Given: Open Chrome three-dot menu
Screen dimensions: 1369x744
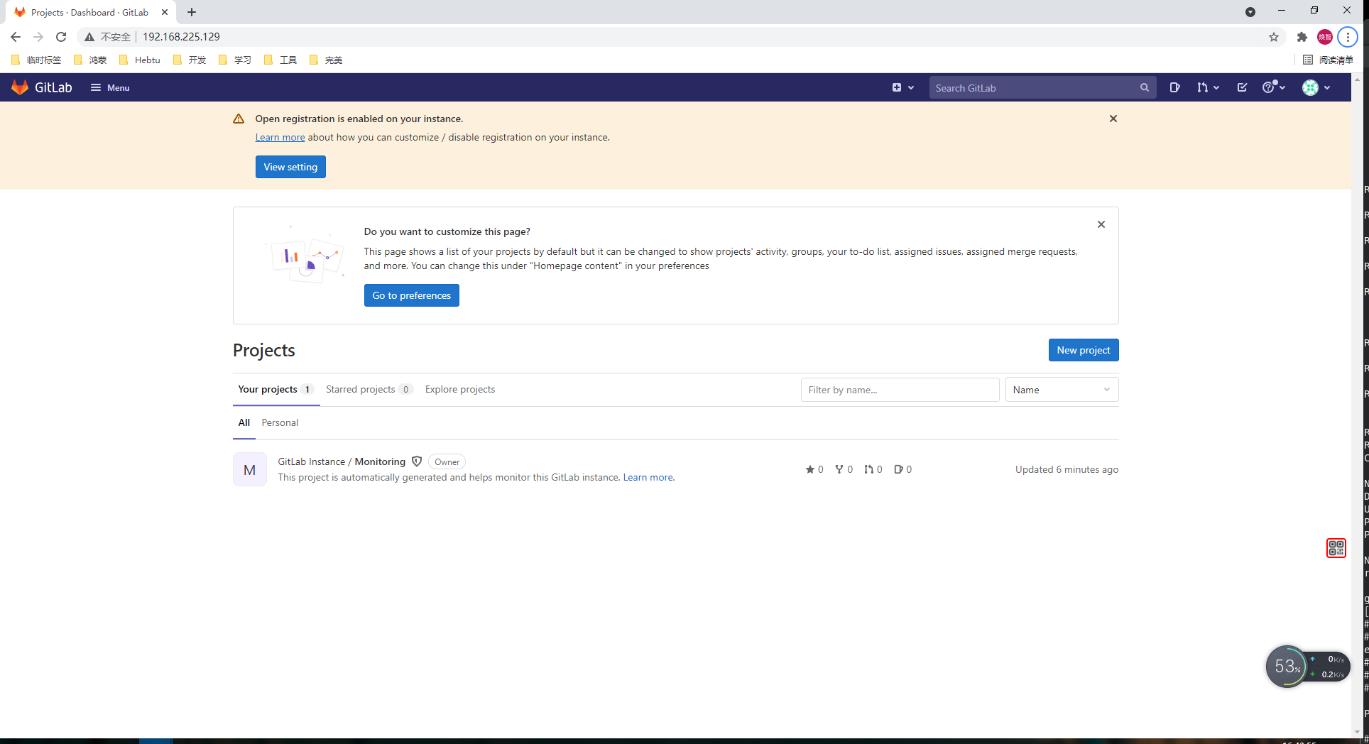Looking at the screenshot, I should [x=1348, y=37].
